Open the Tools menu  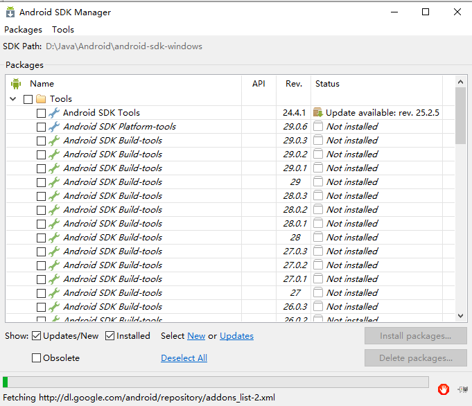[63, 30]
